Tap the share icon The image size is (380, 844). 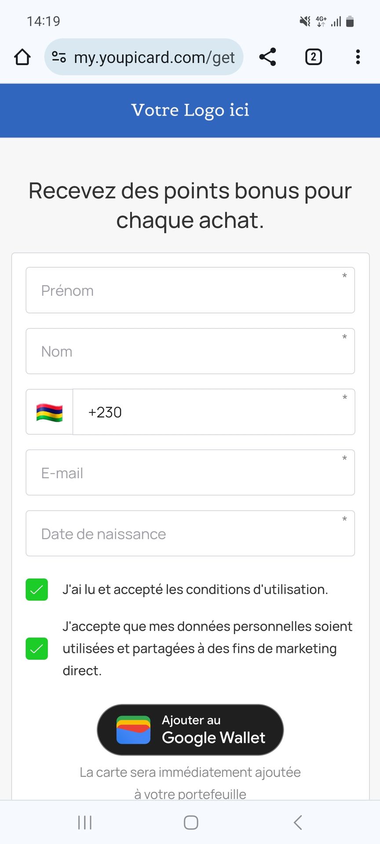click(267, 57)
